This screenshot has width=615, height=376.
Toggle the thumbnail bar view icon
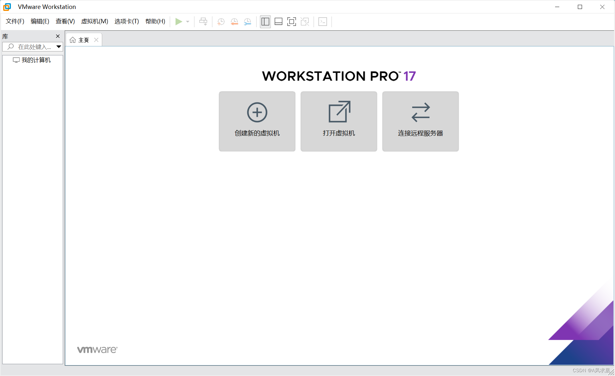(278, 21)
